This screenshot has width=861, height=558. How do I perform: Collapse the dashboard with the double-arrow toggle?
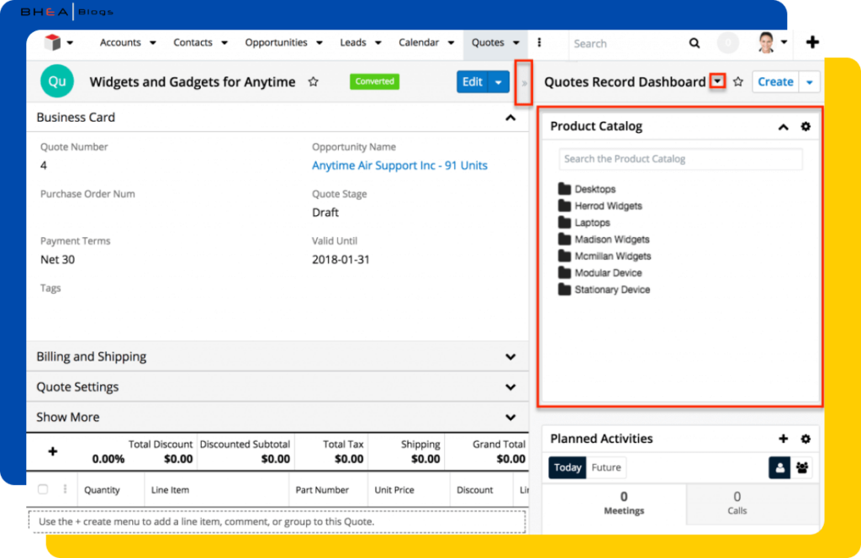pyautogui.click(x=525, y=83)
